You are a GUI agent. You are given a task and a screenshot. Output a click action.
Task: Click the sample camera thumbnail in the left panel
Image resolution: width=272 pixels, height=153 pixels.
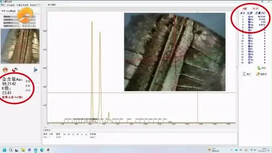pyautogui.click(x=20, y=46)
